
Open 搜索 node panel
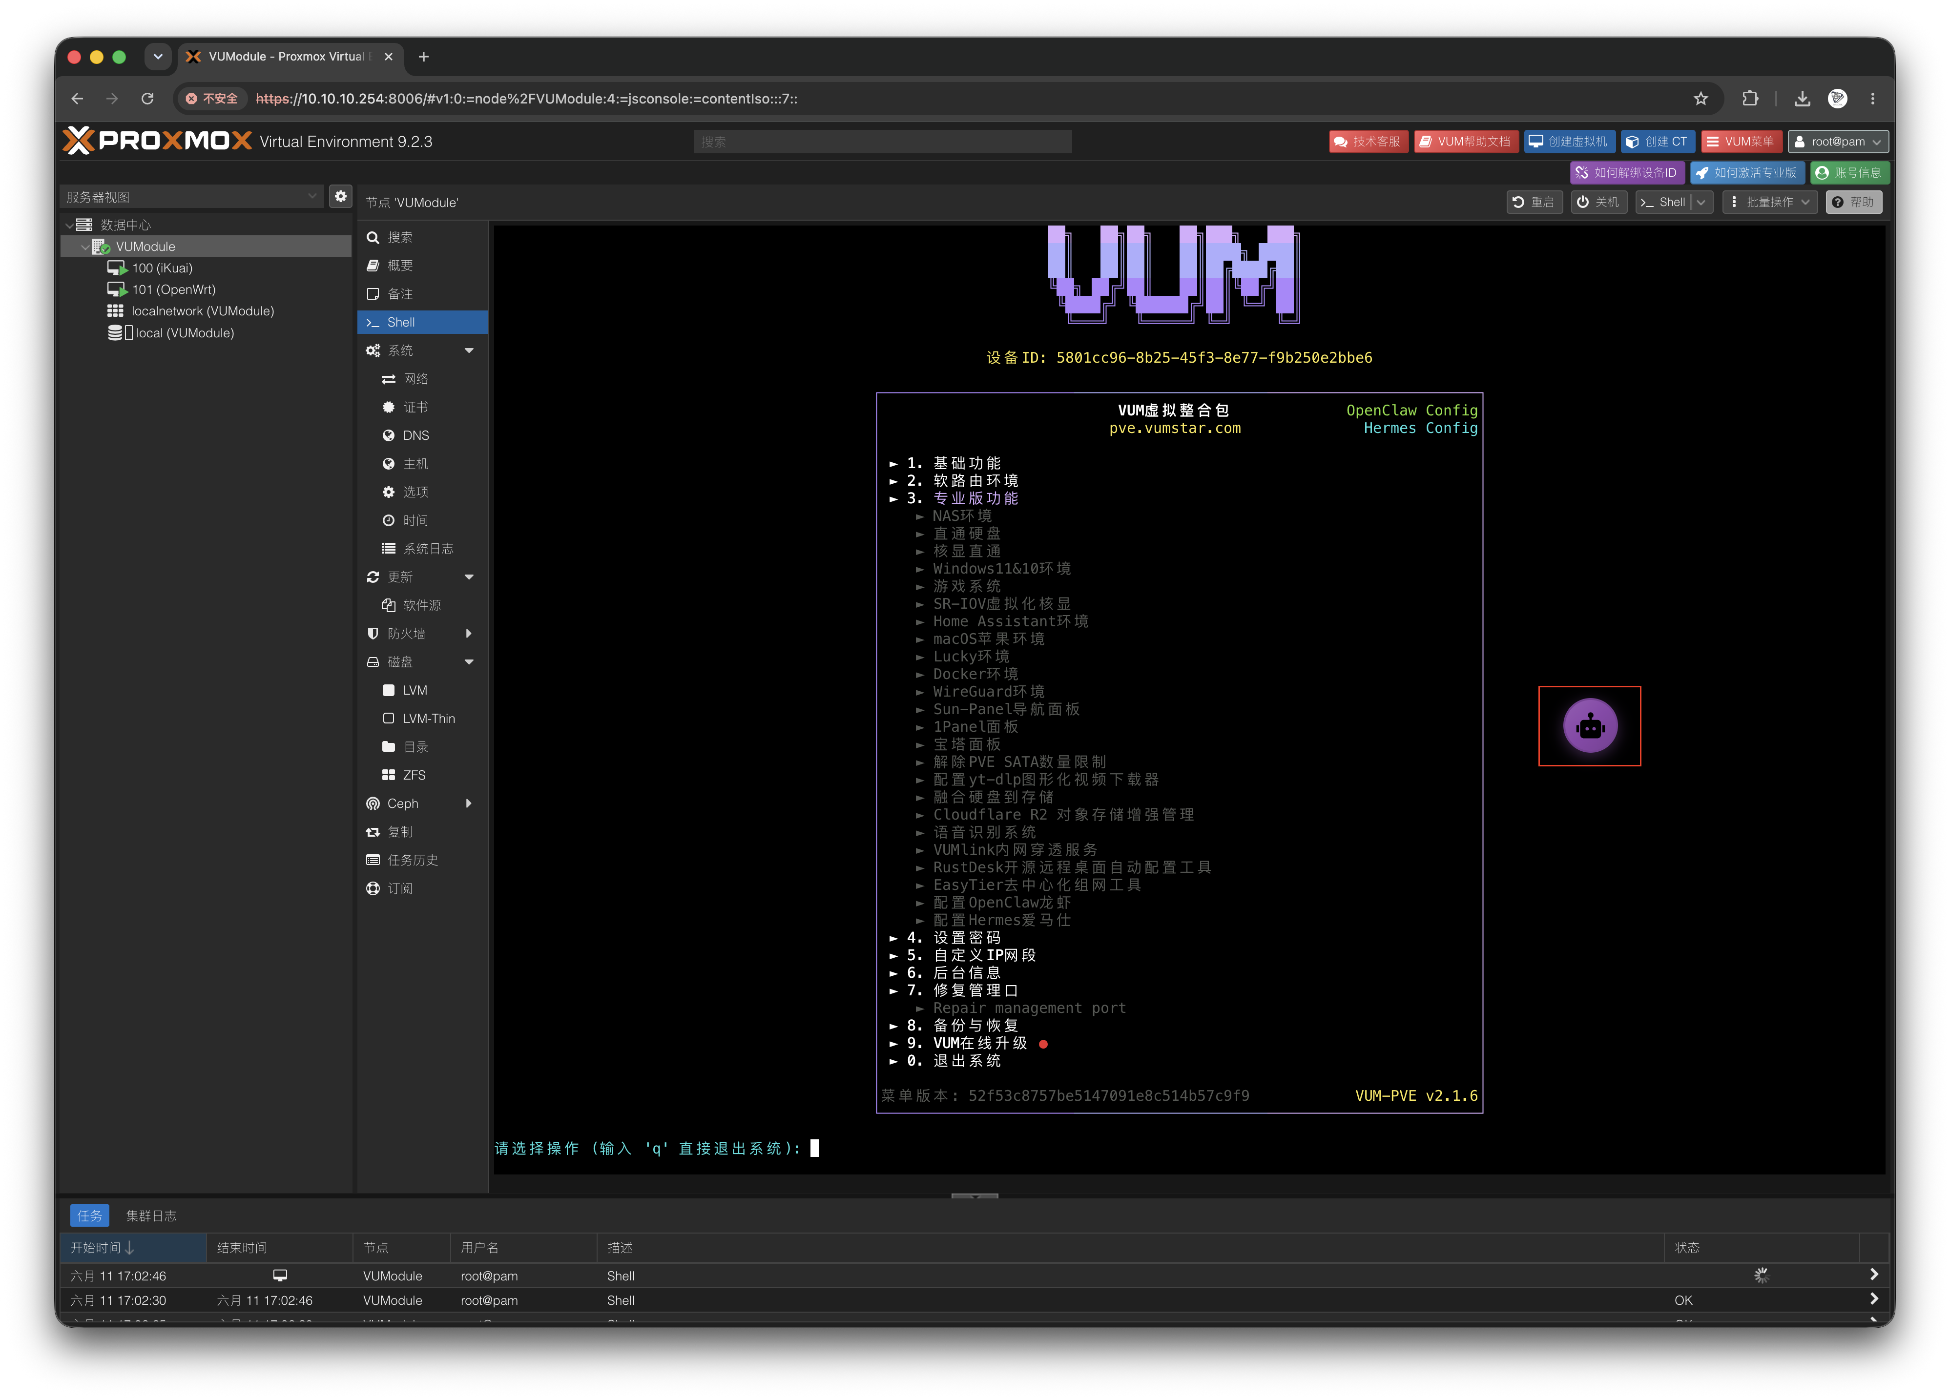click(422, 237)
